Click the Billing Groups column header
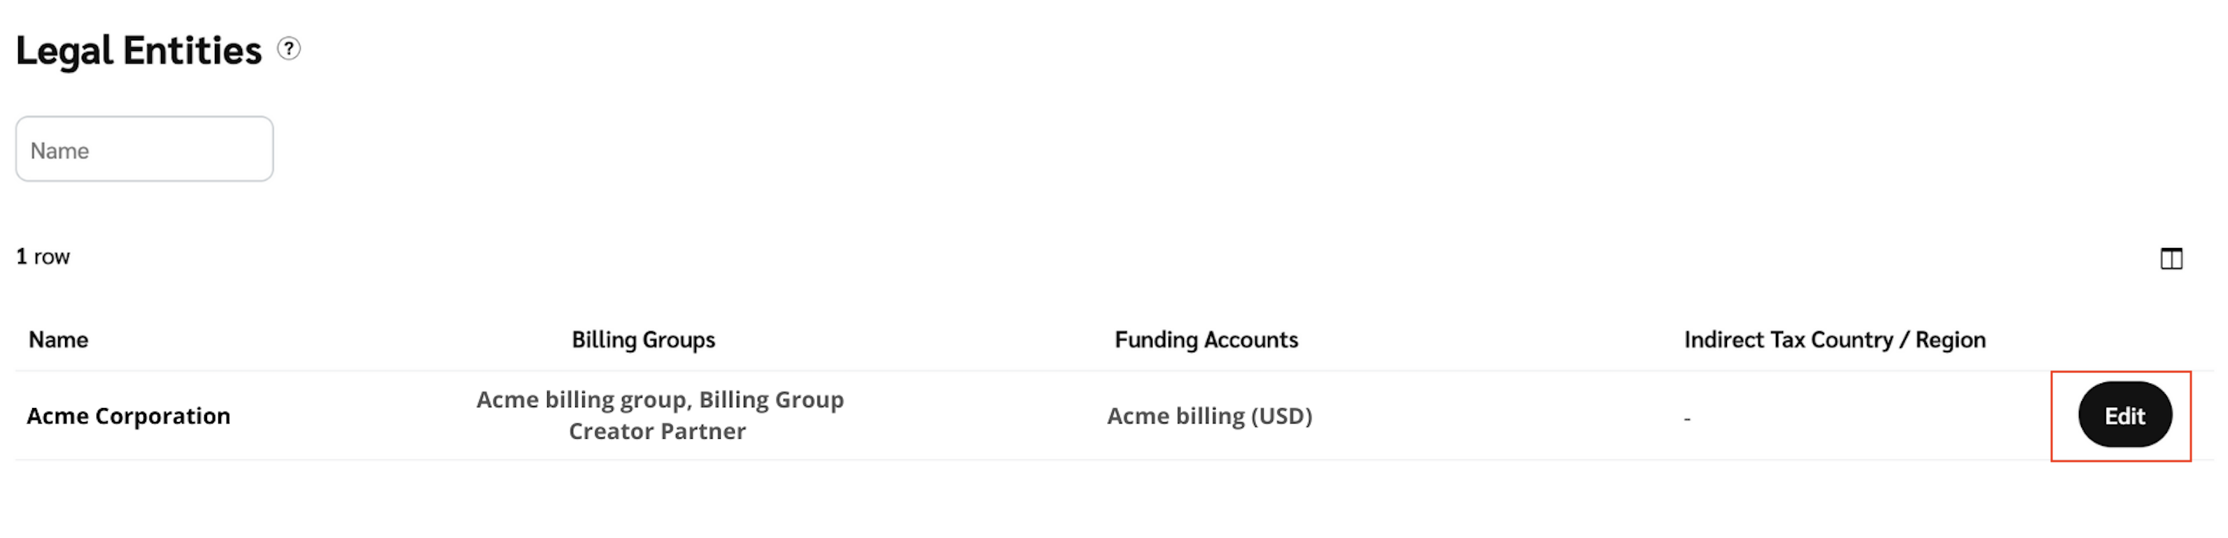The height and width of the screenshot is (538, 2228). pyautogui.click(x=642, y=340)
